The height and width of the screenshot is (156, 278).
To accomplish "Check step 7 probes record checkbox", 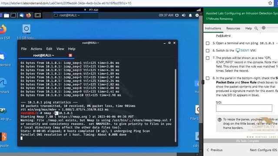I will (208, 58).
